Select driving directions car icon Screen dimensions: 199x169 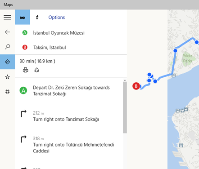point(23,17)
